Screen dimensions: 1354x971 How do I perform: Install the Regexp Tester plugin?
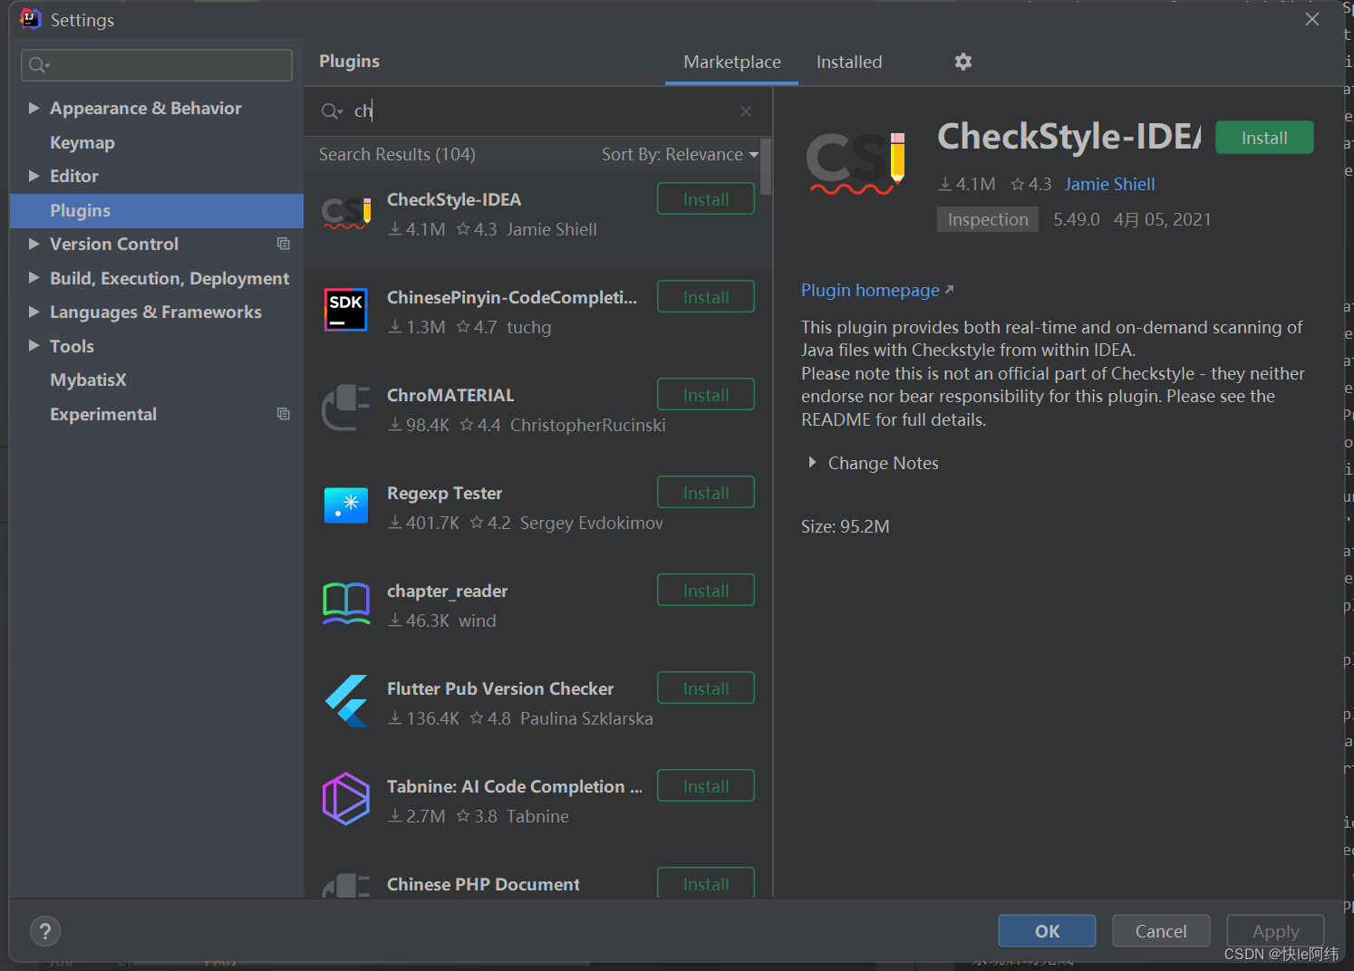[706, 493]
